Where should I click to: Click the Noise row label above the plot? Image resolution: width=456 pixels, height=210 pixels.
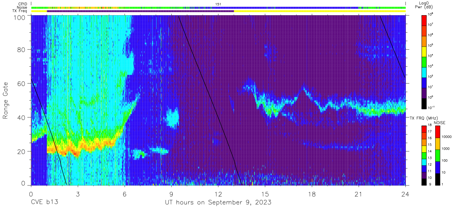[x=23, y=7]
